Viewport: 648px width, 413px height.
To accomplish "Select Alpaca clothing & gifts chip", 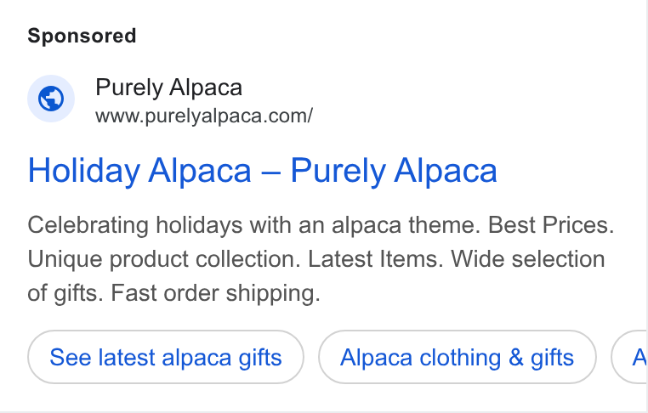I will tap(457, 357).
